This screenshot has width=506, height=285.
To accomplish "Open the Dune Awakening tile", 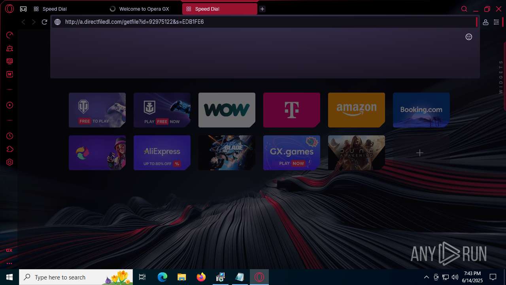I will [x=357, y=153].
